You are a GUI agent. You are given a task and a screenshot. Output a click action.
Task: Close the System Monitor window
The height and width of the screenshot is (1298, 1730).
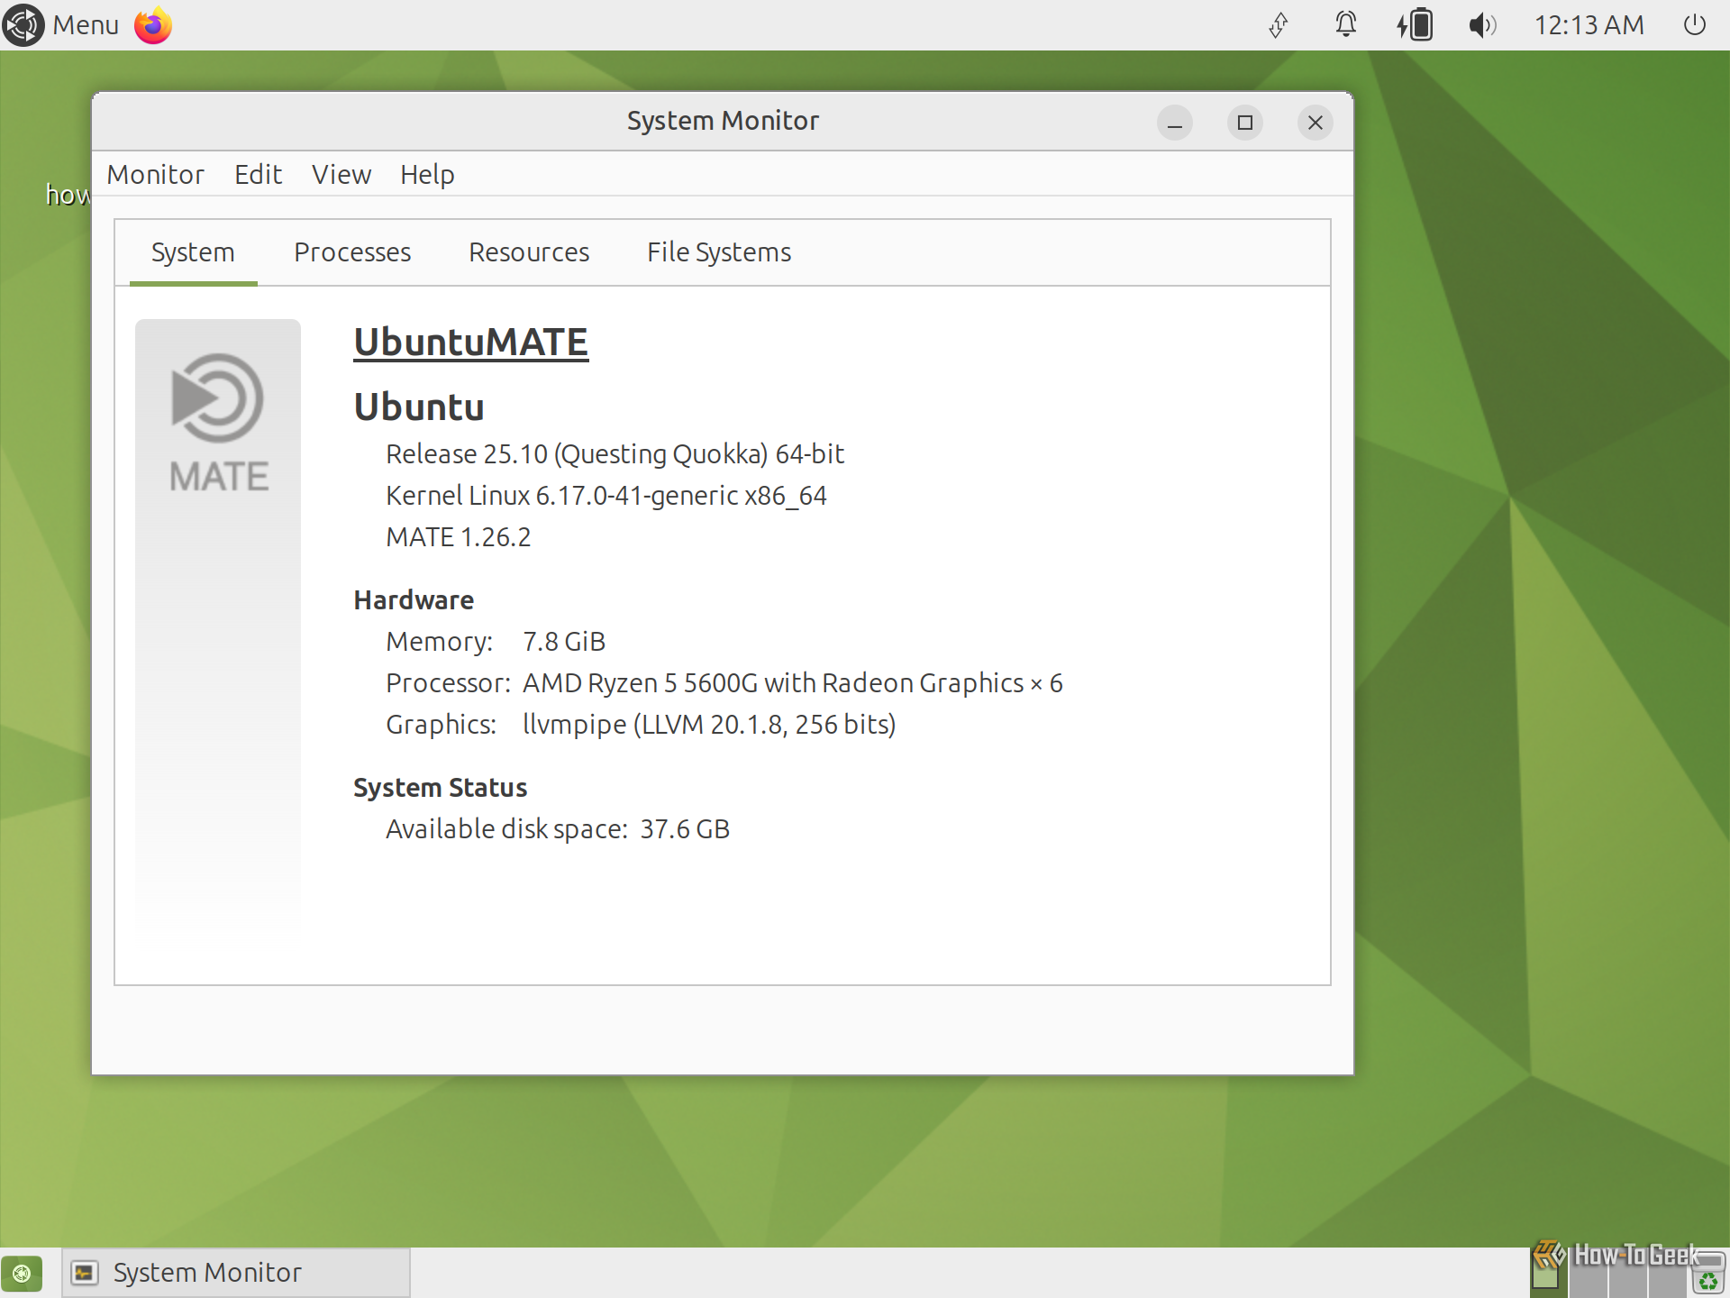pos(1315,123)
